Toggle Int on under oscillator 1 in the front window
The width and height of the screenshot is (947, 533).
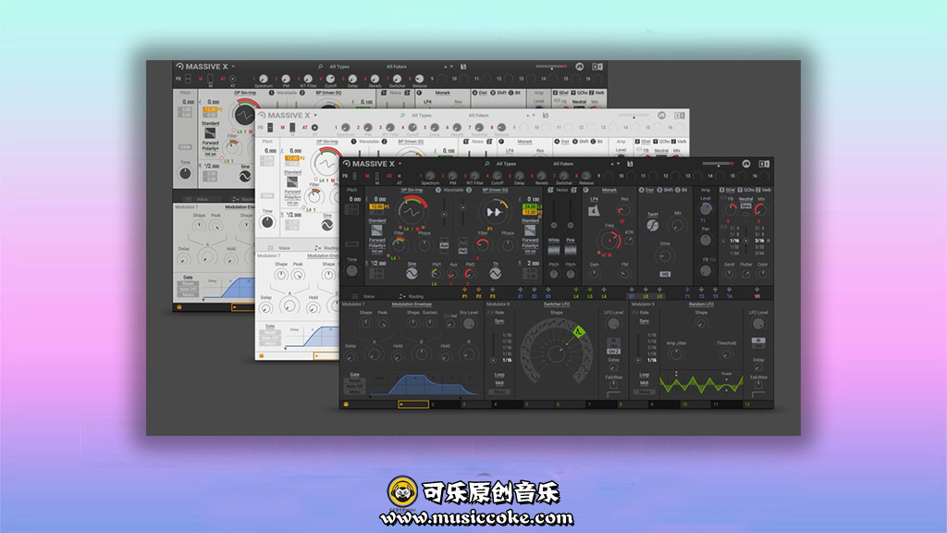(x=377, y=252)
